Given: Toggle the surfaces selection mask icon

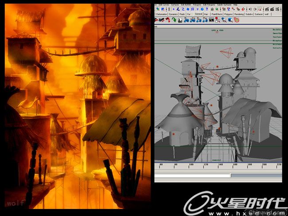Looking at the screenshot, I should click(x=188, y=9).
